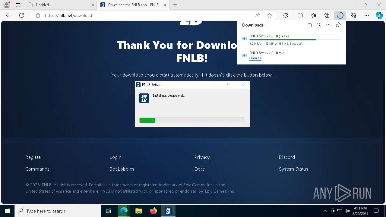This screenshot has height=217, width=386.
Task: Open network status tray icon
Action: [340, 211]
